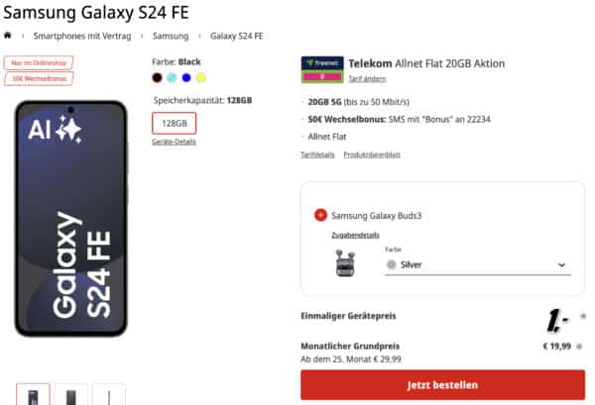Open the Silver color dropdown for Buds3
This screenshot has width=595, height=405.
478,264
